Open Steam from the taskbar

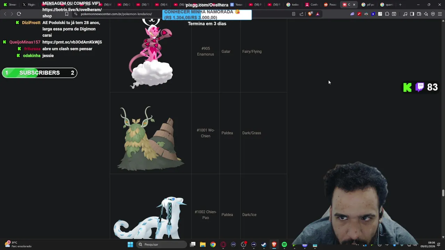pyautogui.click(x=264, y=244)
